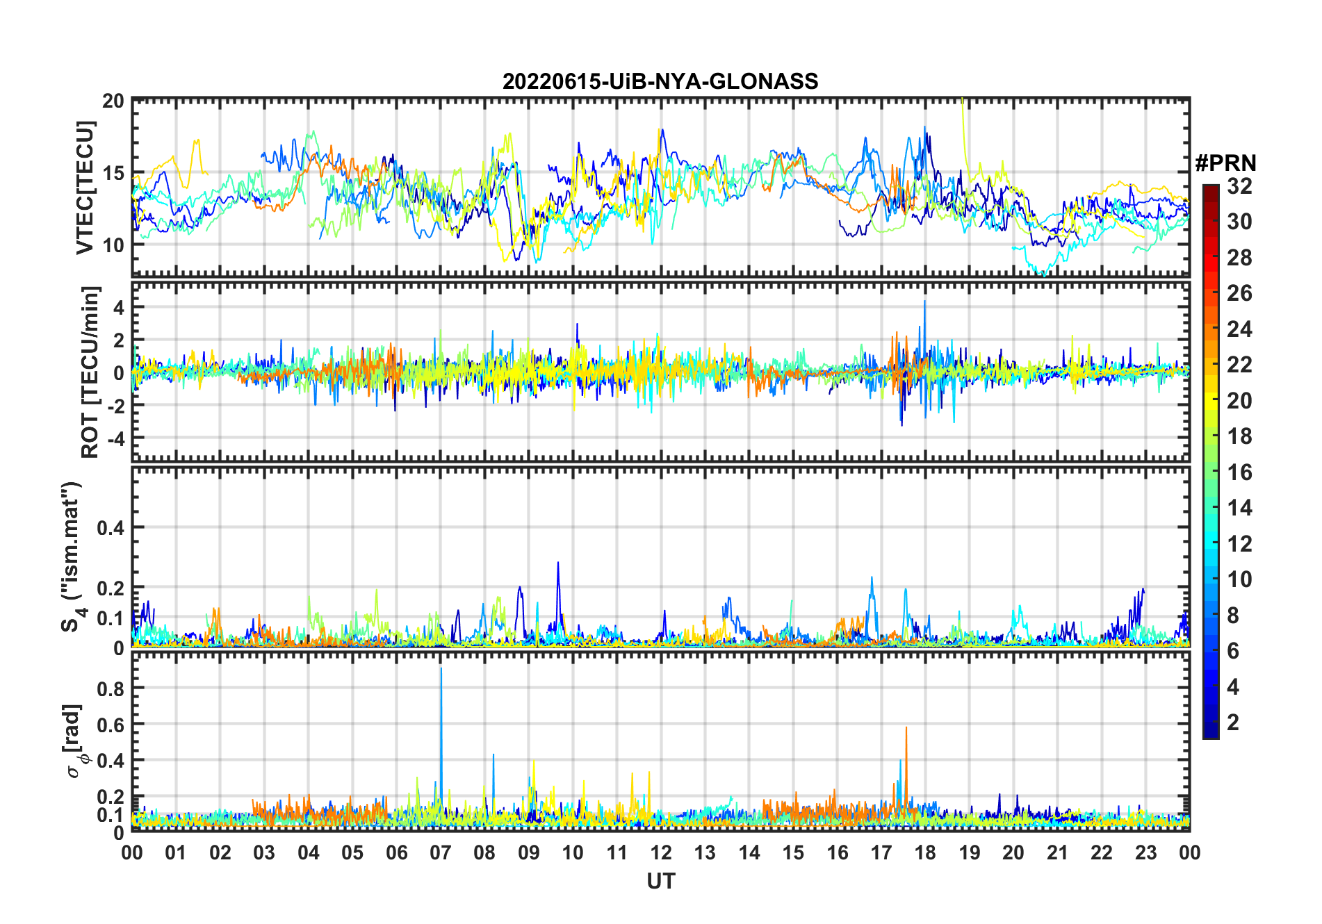Click the colorbar tick label 8
This screenshot has width=1322, height=924.
point(1233,616)
